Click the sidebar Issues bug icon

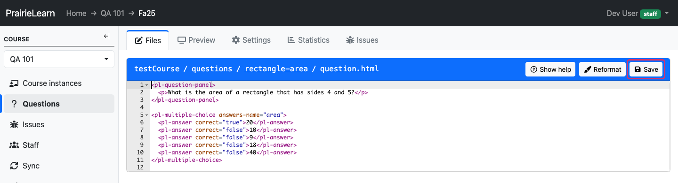tap(14, 124)
